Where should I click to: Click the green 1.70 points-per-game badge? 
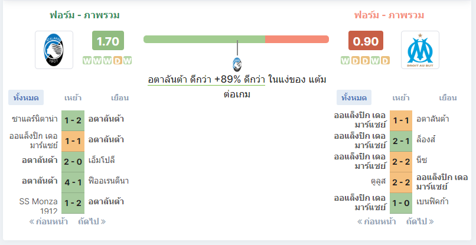[x=108, y=41]
